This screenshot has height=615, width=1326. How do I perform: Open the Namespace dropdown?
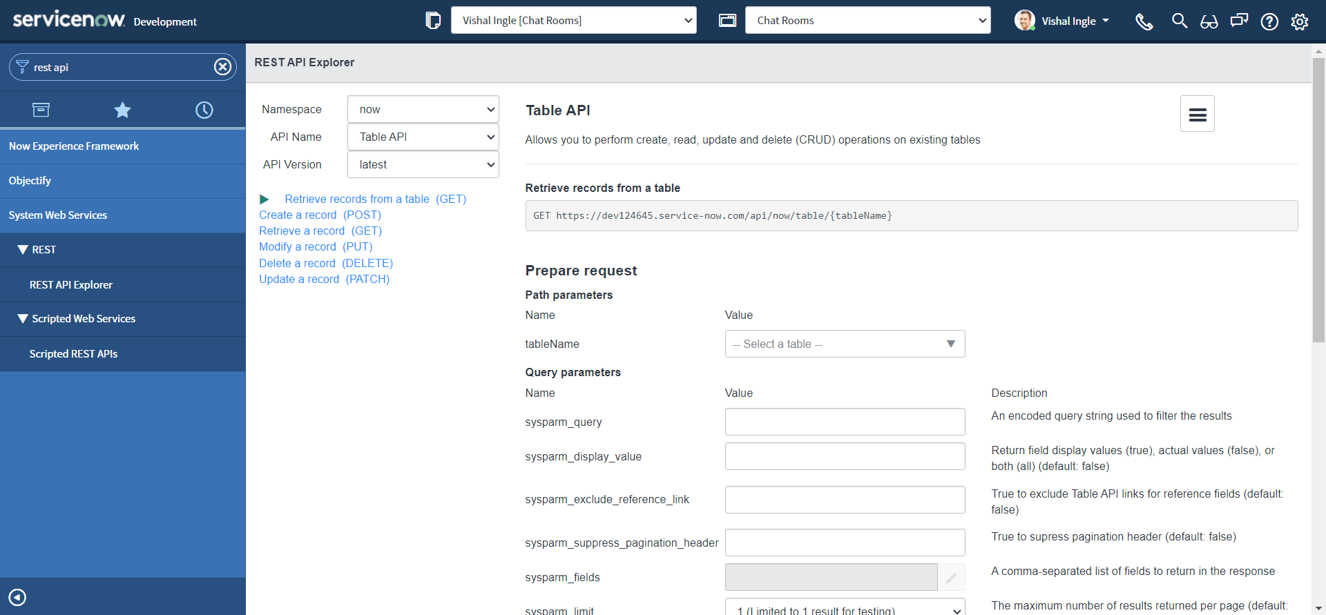point(423,109)
